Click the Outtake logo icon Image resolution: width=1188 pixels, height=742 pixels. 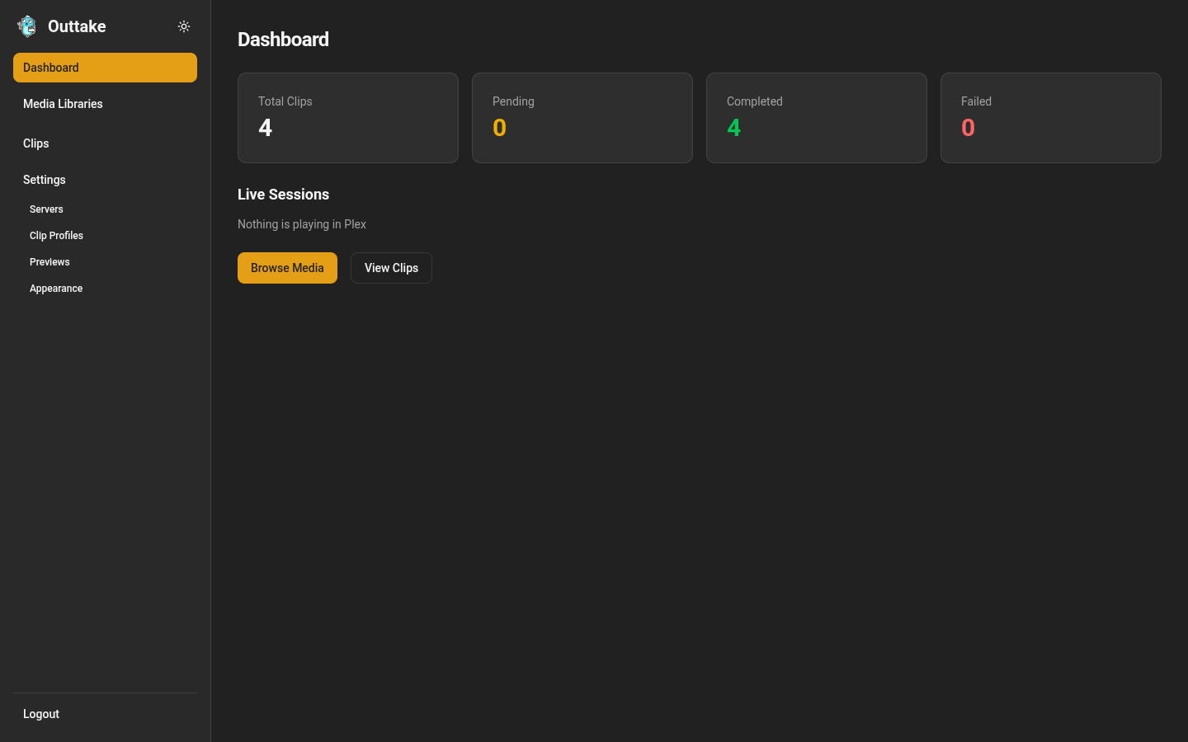pyautogui.click(x=27, y=26)
